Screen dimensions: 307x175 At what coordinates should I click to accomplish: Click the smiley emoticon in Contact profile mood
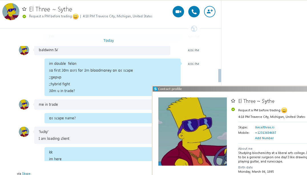pyautogui.click(x=284, y=110)
